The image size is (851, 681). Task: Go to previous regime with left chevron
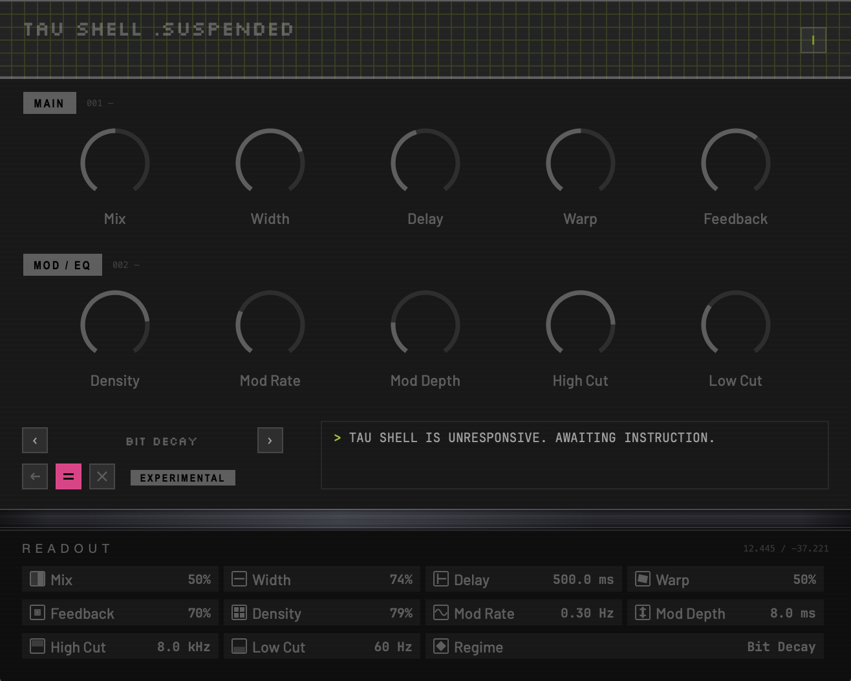point(35,440)
